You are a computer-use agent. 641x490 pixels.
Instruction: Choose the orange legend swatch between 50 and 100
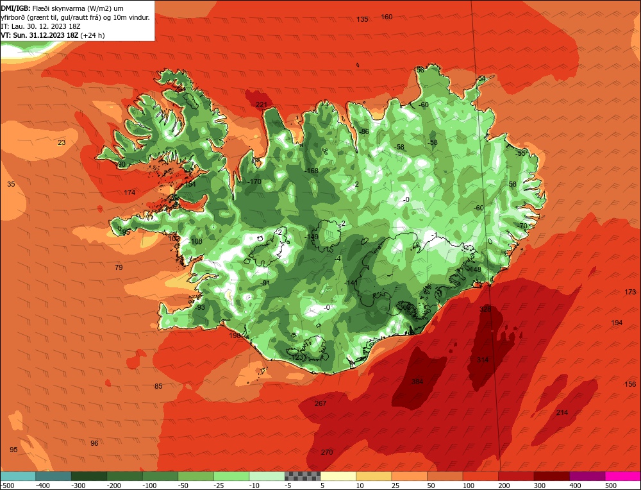coord(445,476)
